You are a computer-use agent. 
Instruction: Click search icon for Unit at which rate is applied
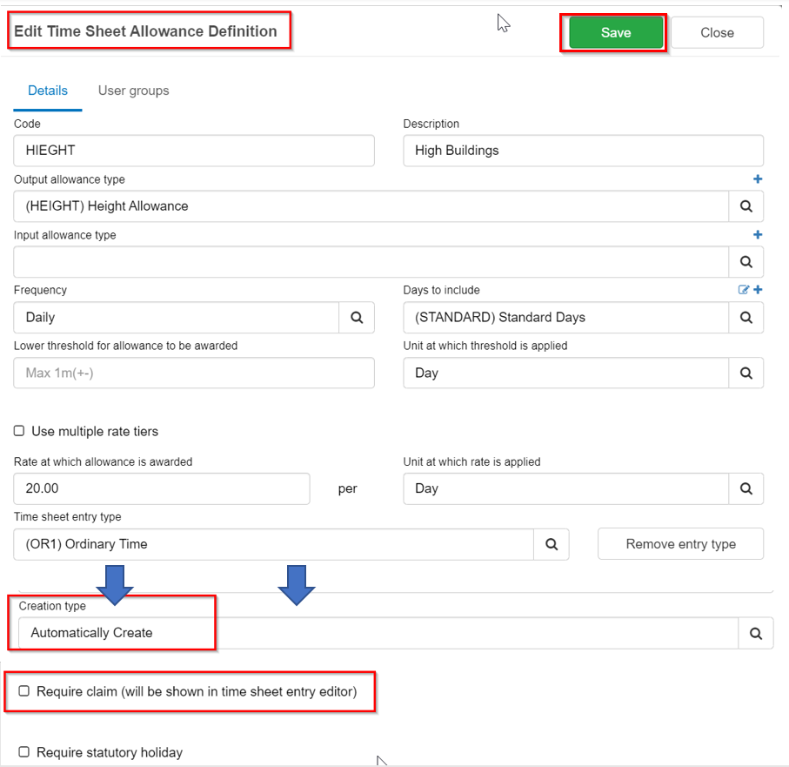(746, 488)
